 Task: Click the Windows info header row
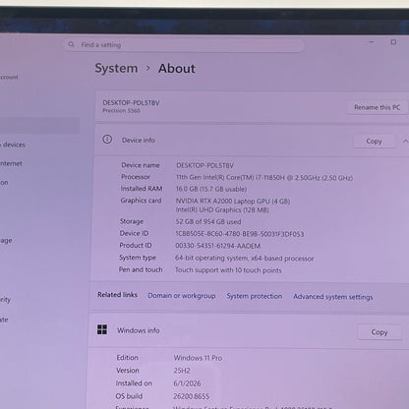(249, 331)
